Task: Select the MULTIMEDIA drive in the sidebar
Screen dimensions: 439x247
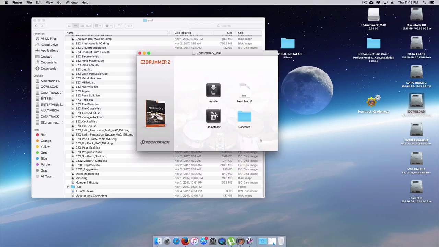Action: (x=50, y=110)
